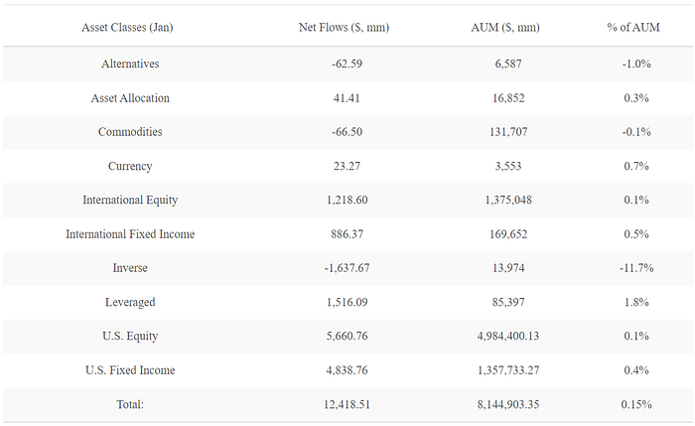This screenshot has height=426, width=695.
Task: Click the -11.7% Inverse percentage cell
Action: [636, 268]
